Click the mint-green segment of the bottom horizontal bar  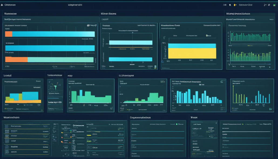pos(60,60)
